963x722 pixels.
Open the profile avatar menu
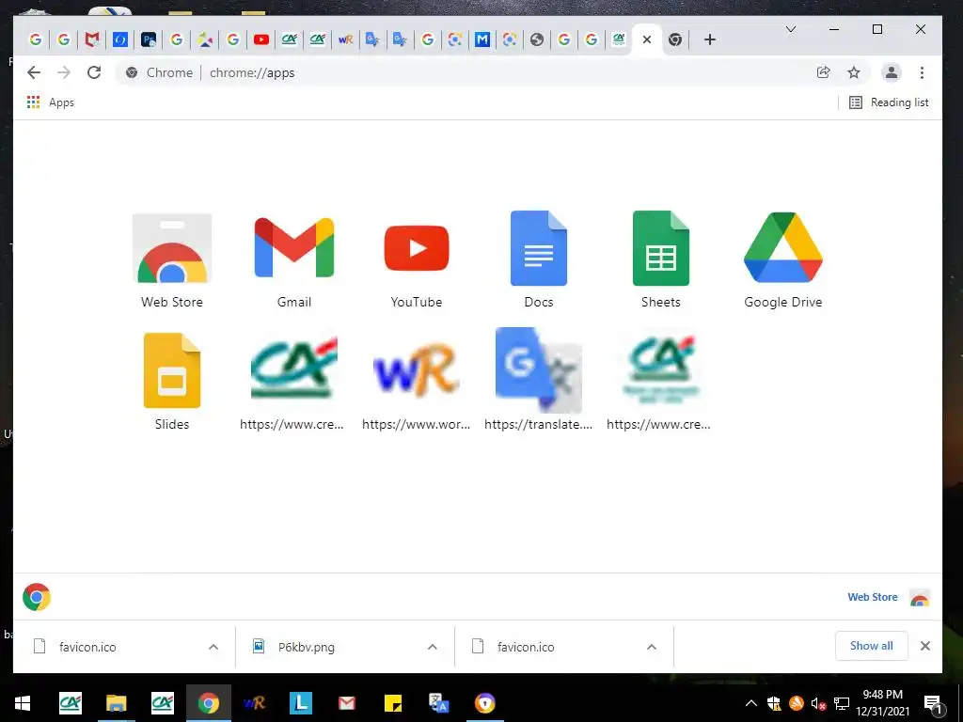892,72
